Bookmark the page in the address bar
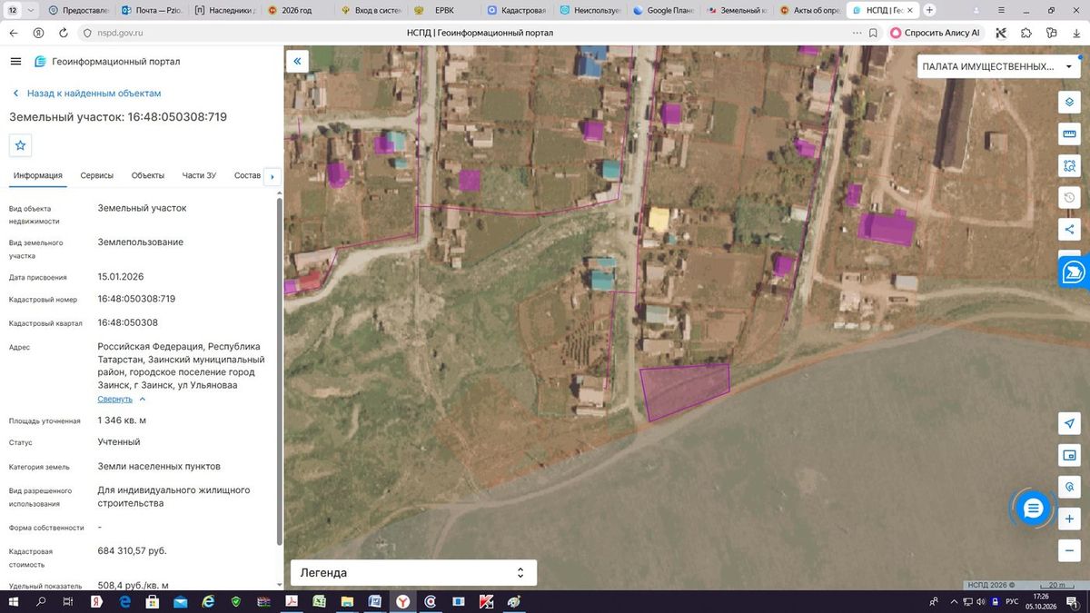This screenshot has height=613, width=1090. (x=873, y=33)
